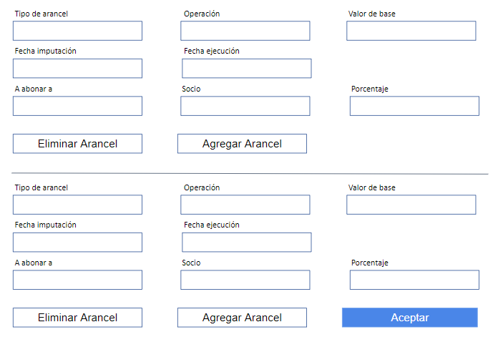The width and height of the screenshot is (493, 342).
Task: Select second section's Porcentaje field
Action: [x=414, y=280]
